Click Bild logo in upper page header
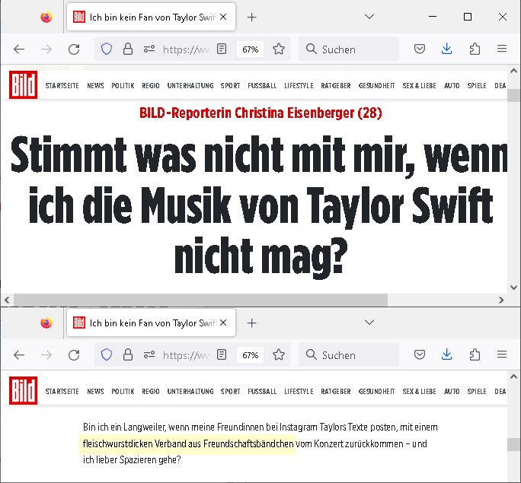The width and height of the screenshot is (521, 483). (x=23, y=85)
